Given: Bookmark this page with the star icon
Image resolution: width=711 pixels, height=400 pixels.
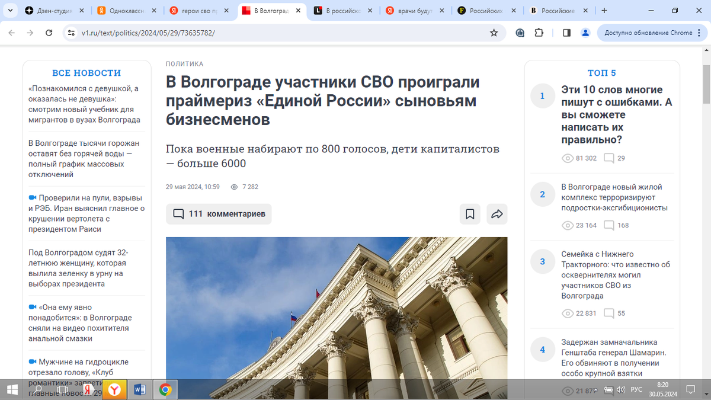Looking at the screenshot, I should tap(494, 33).
